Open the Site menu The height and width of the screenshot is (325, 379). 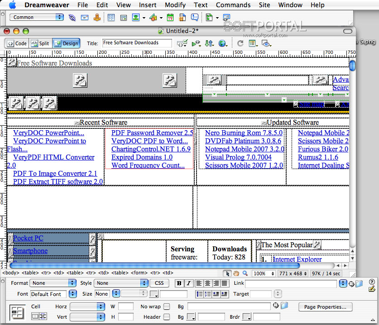pos(264,5)
